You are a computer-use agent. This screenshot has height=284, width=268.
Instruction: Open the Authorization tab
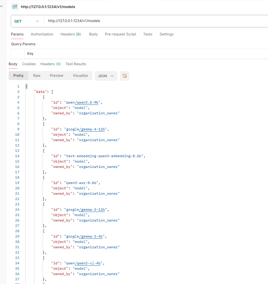coord(42,34)
